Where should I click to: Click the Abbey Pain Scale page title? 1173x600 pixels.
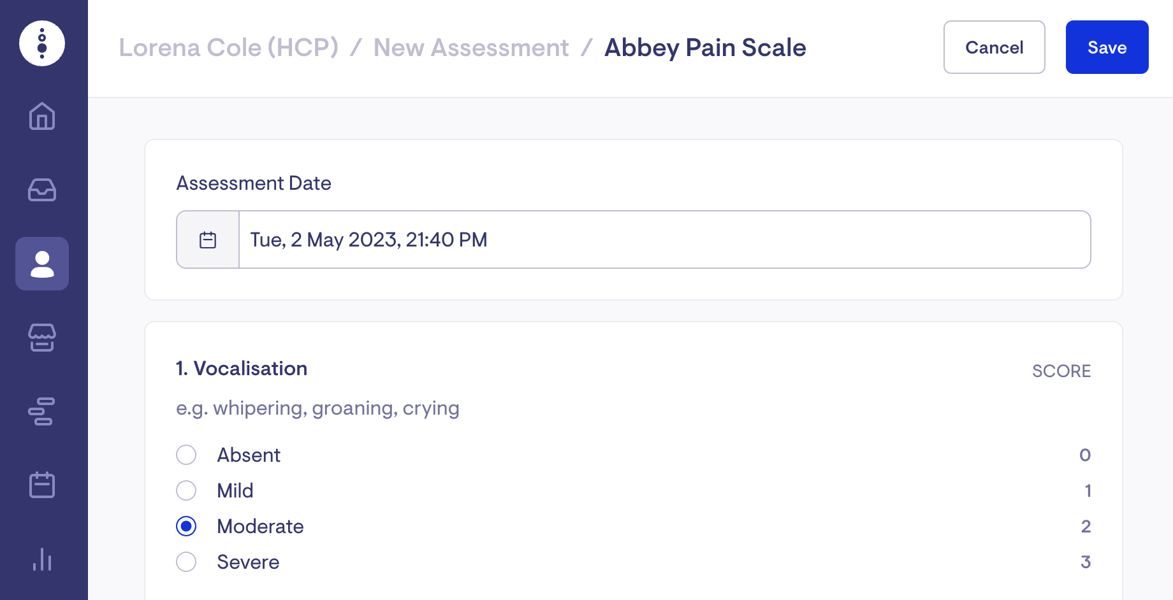pyautogui.click(x=705, y=48)
